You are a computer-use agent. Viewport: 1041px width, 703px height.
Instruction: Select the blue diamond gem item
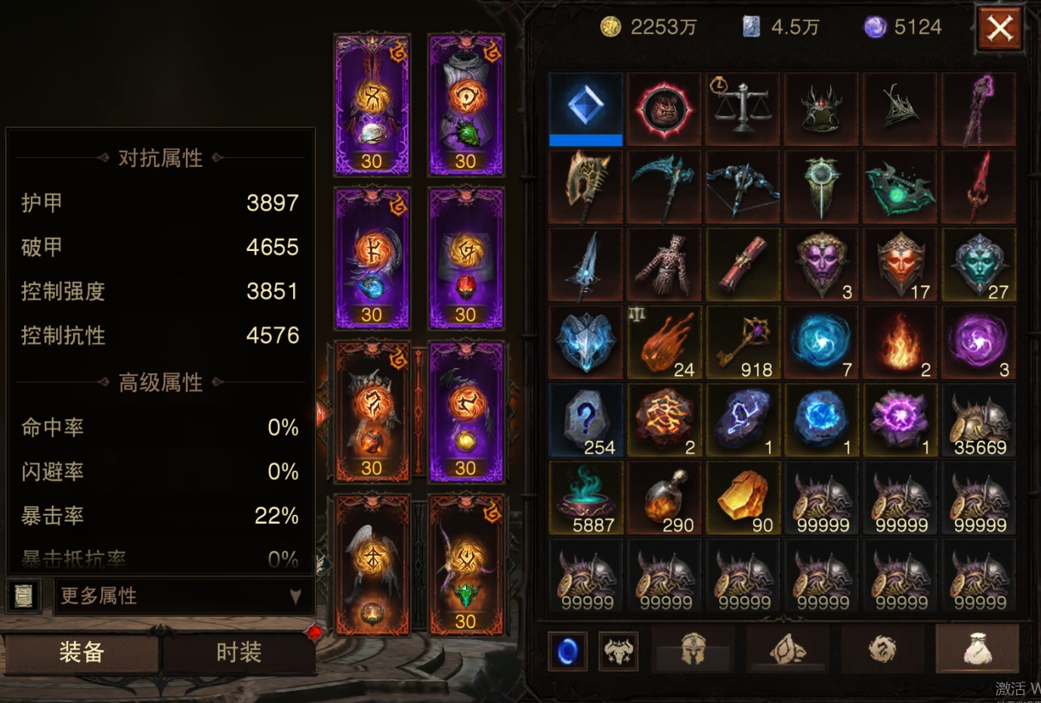[586, 109]
